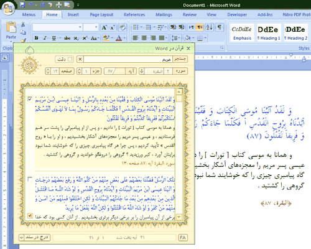Toggle show paragraph marks
This screenshot has width=311, height=249.
pos(220,27)
